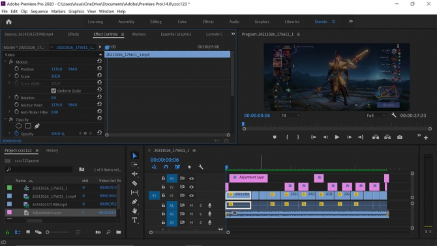Select the Hand tool

134,211
